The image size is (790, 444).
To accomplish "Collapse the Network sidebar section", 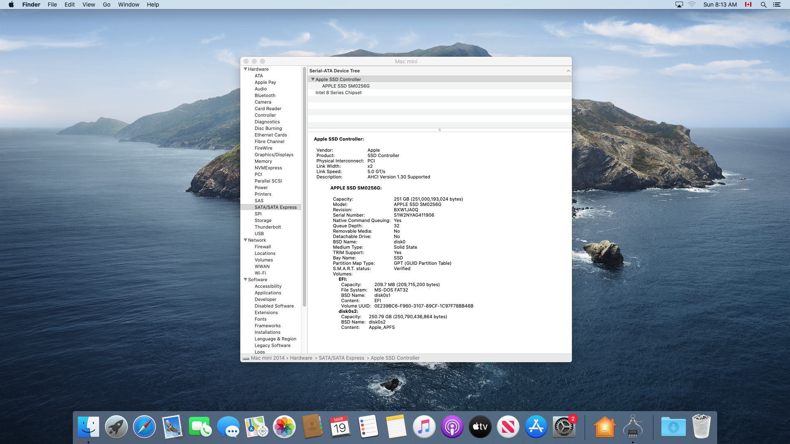I will pos(246,240).
